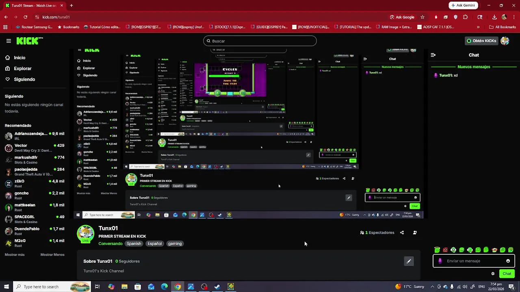The height and width of the screenshot is (292, 520).
Task: Open a new Chrome tab with plus
Action: pyautogui.click(x=71, y=6)
